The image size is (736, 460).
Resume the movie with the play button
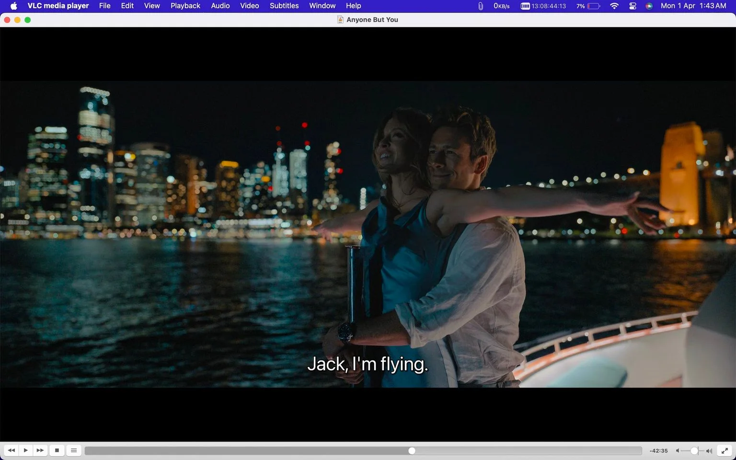point(26,450)
